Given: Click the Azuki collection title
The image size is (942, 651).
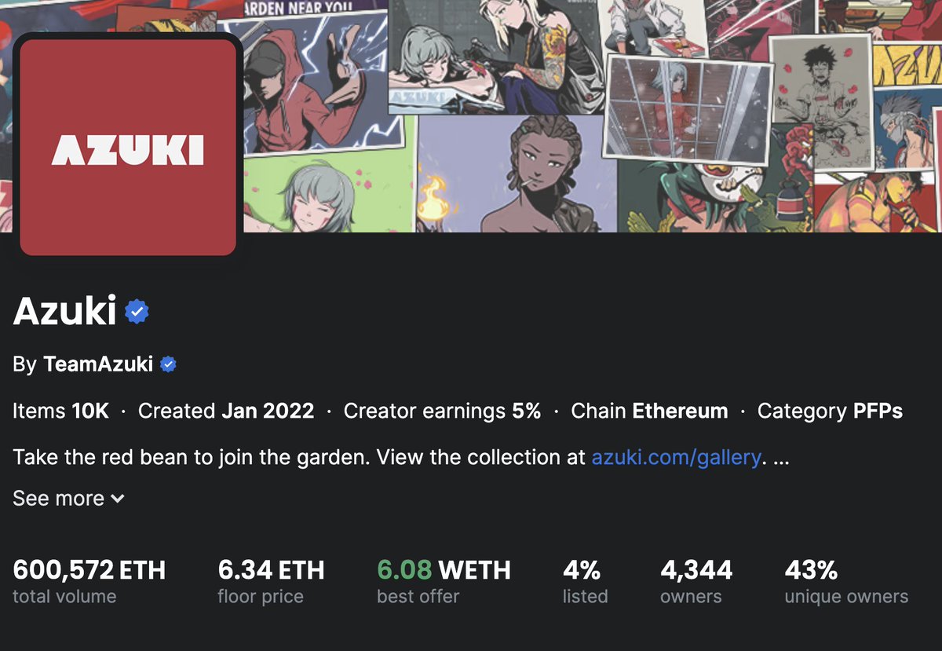Looking at the screenshot, I should (65, 312).
